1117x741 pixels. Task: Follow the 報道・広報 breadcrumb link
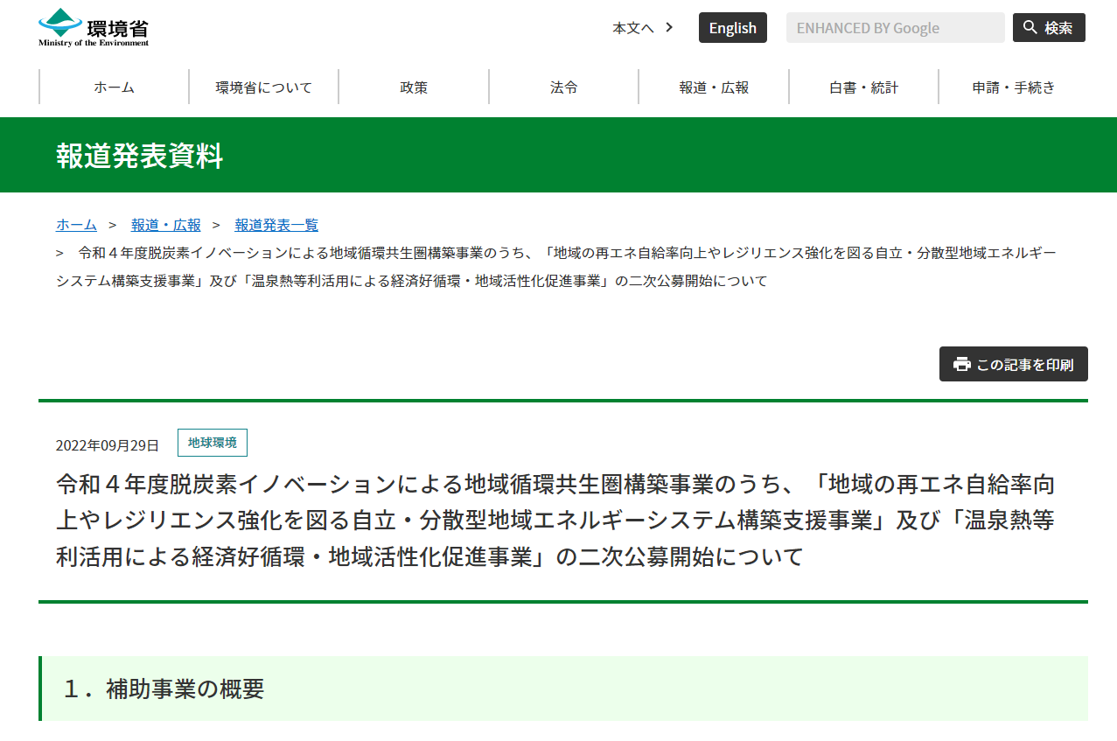(166, 225)
